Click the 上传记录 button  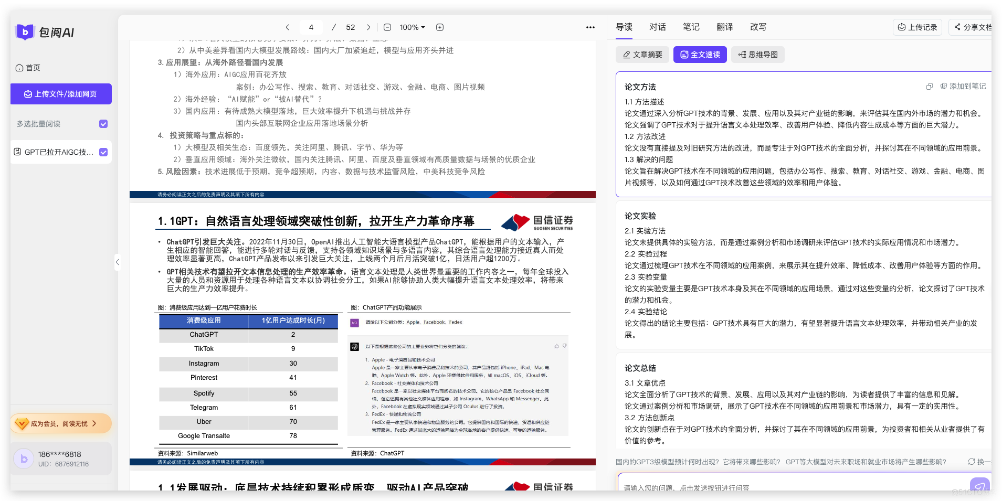(x=917, y=27)
